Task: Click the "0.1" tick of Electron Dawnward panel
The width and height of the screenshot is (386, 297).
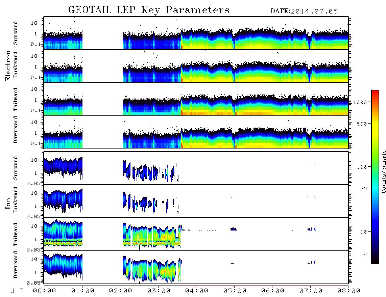Action: click(35, 143)
